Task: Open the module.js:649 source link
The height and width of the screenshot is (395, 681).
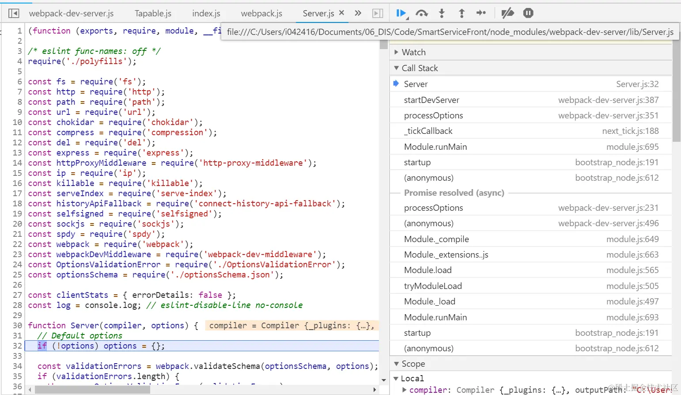Action: tap(632, 239)
